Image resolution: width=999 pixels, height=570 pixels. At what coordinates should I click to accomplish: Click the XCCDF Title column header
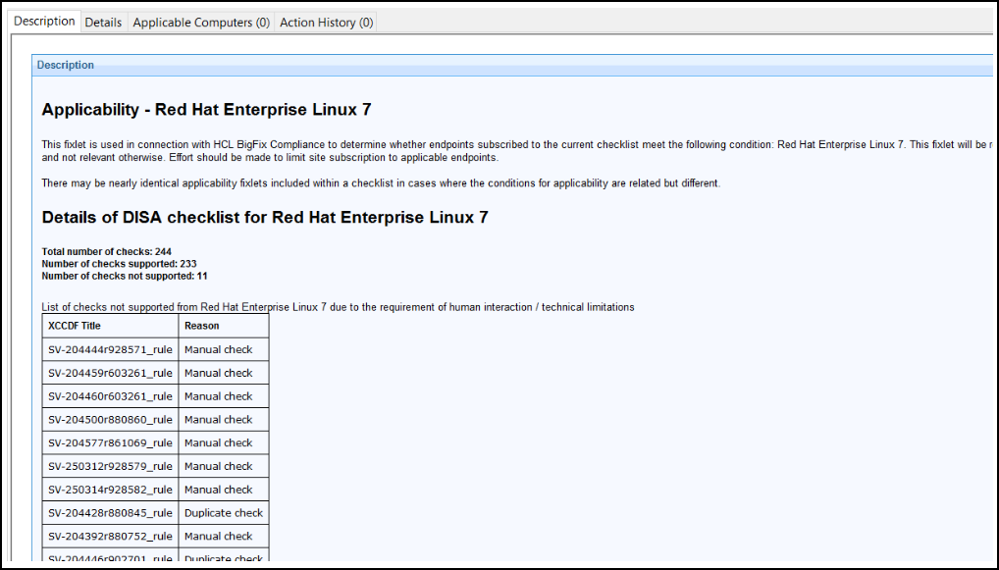110,326
